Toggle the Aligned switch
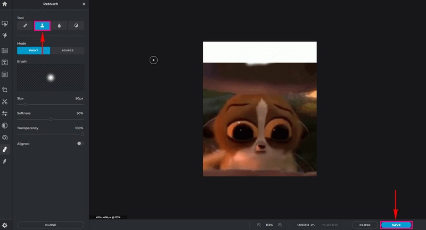 80,143
